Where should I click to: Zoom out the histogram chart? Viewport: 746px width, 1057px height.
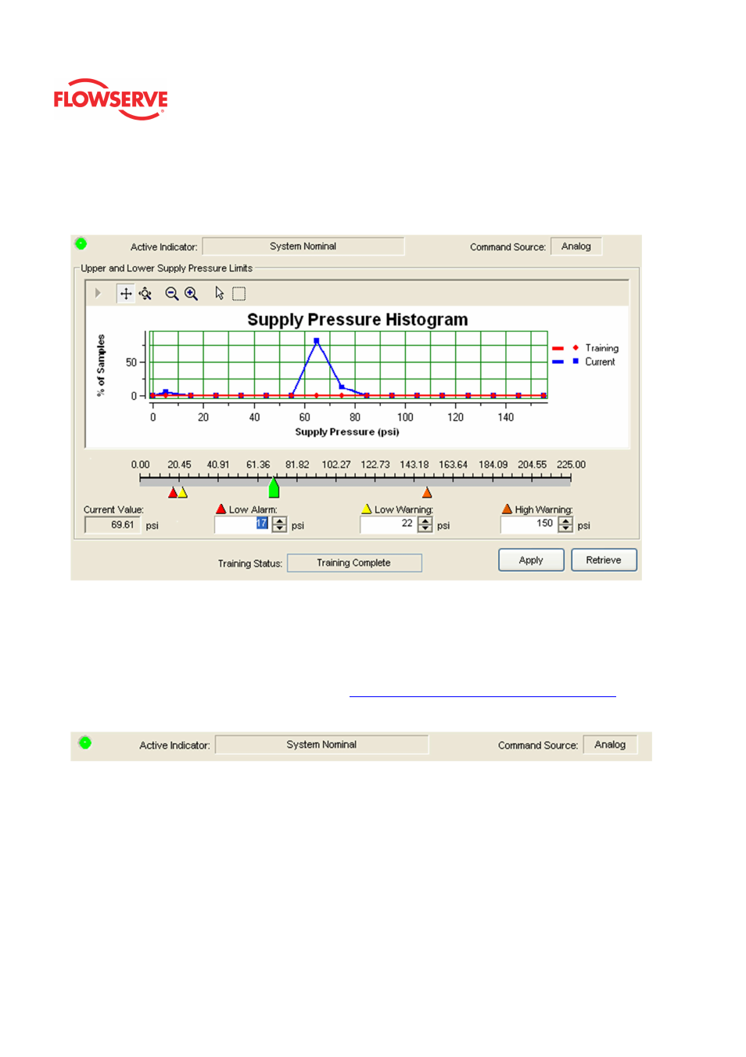click(x=171, y=294)
